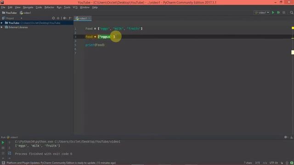The height and width of the screenshot is (165, 294).
Task: Hide the Project tool window icon
Action: (x=70, y=18)
